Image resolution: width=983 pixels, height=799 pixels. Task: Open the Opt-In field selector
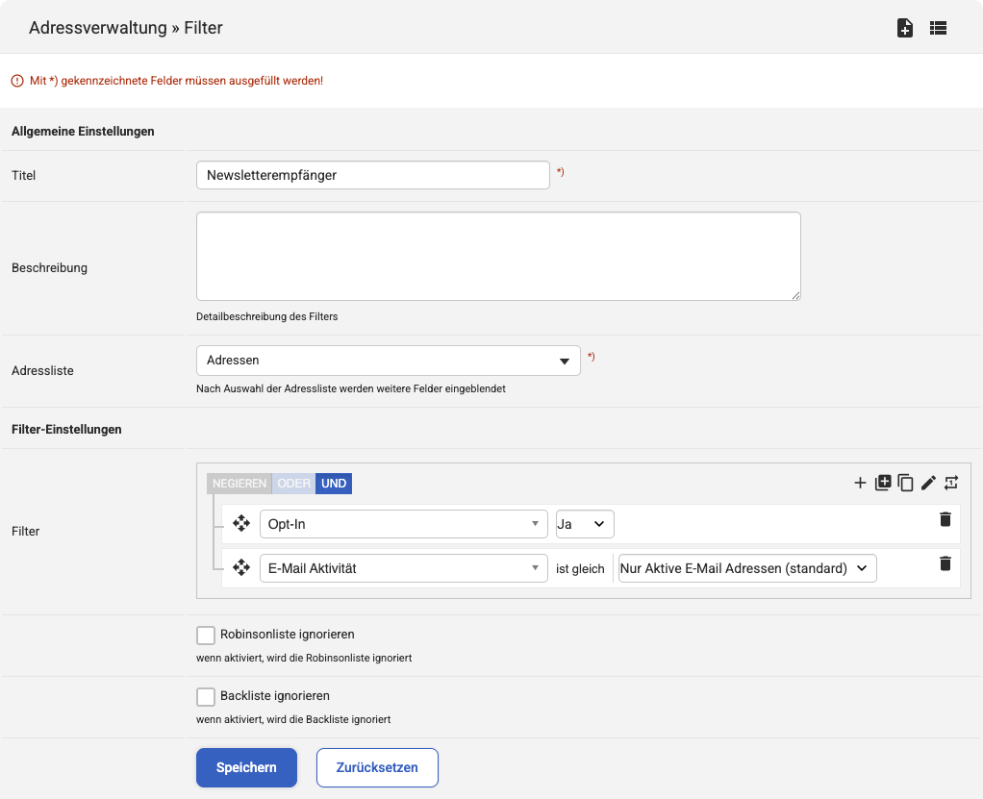click(404, 524)
